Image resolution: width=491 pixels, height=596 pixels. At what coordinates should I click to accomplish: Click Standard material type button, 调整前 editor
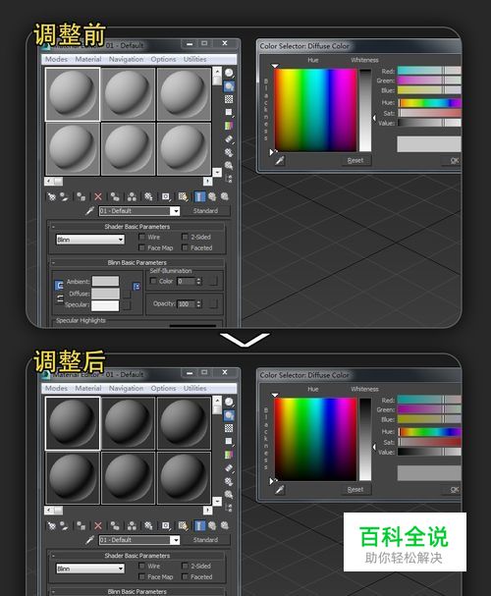pos(205,210)
